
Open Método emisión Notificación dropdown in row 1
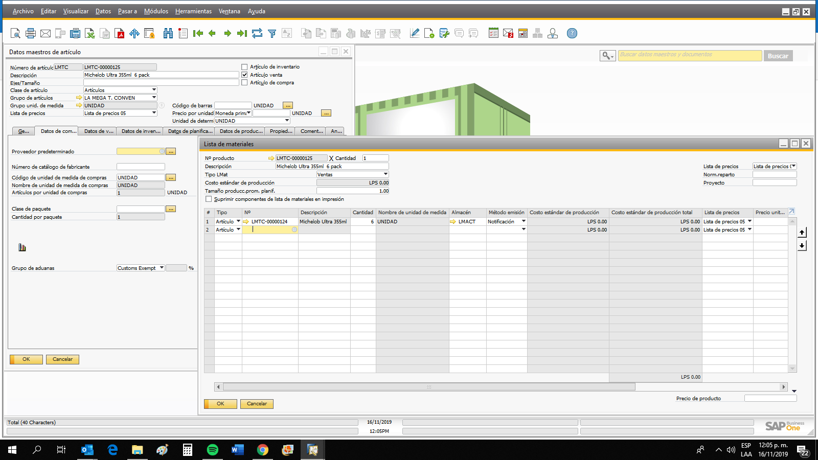tap(524, 221)
